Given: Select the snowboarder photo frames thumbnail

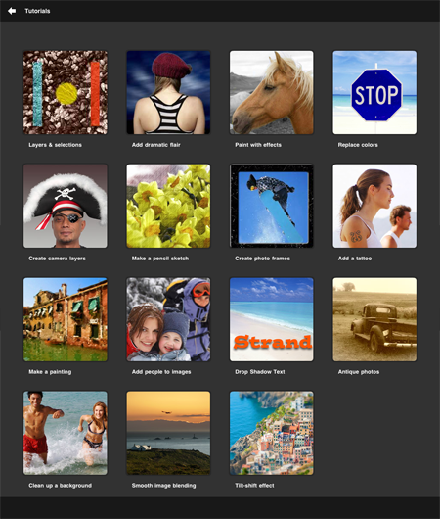Looking at the screenshot, I should (x=272, y=206).
